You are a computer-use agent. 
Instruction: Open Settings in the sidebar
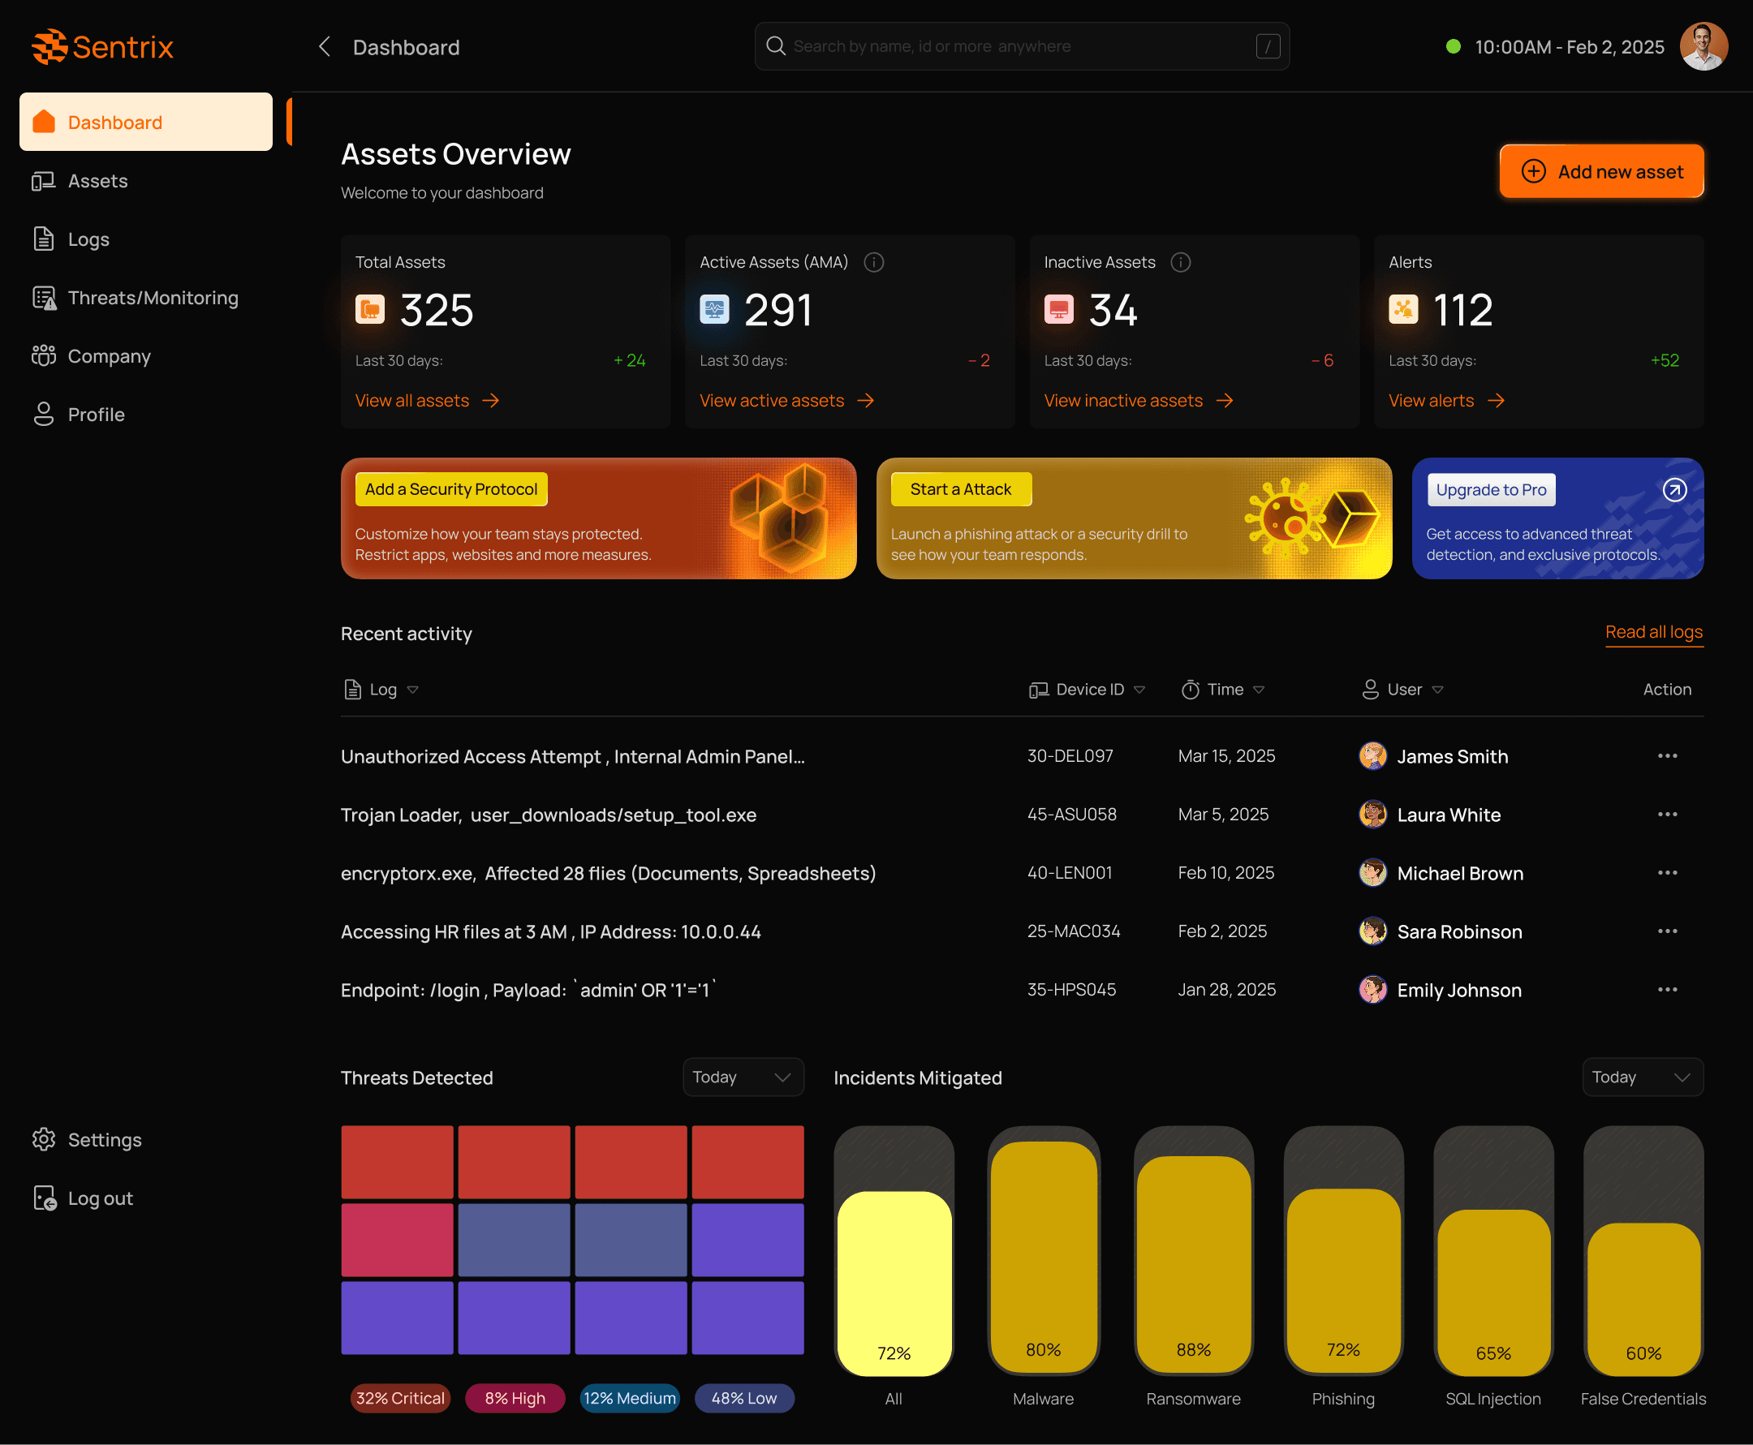click(104, 1139)
